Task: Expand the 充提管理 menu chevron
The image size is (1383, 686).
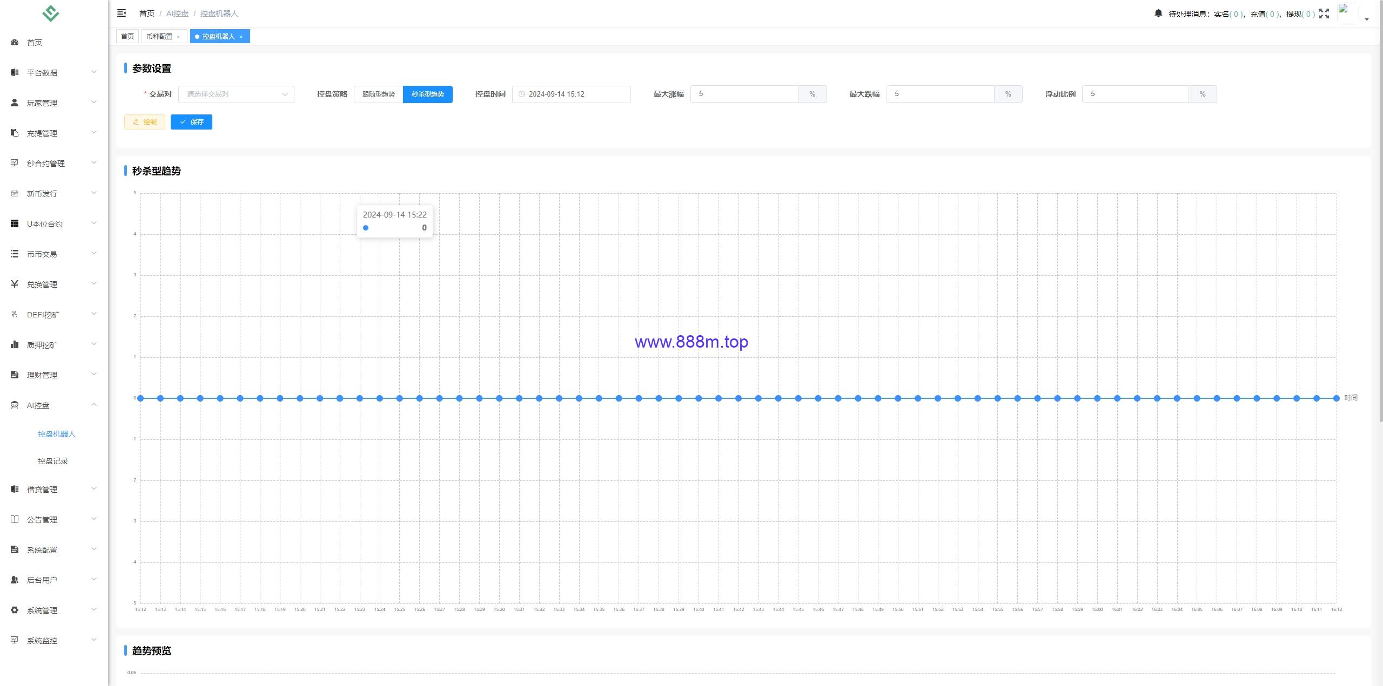Action: (94, 132)
